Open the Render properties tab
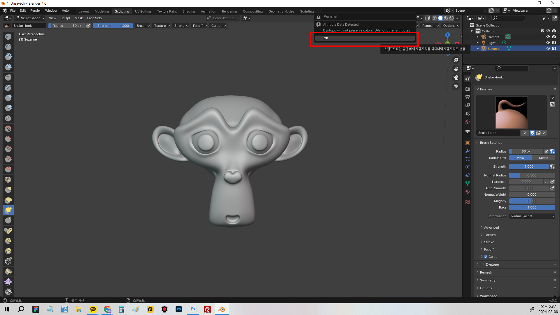 click(x=468, y=89)
